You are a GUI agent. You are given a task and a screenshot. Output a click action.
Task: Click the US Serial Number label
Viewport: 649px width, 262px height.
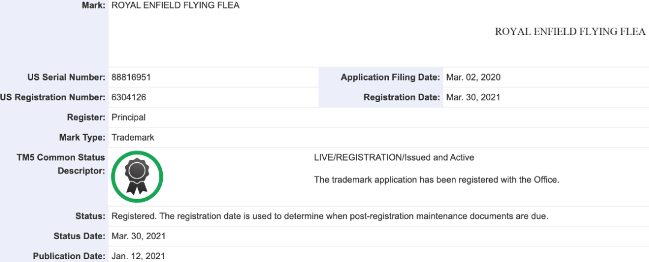point(66,78)
